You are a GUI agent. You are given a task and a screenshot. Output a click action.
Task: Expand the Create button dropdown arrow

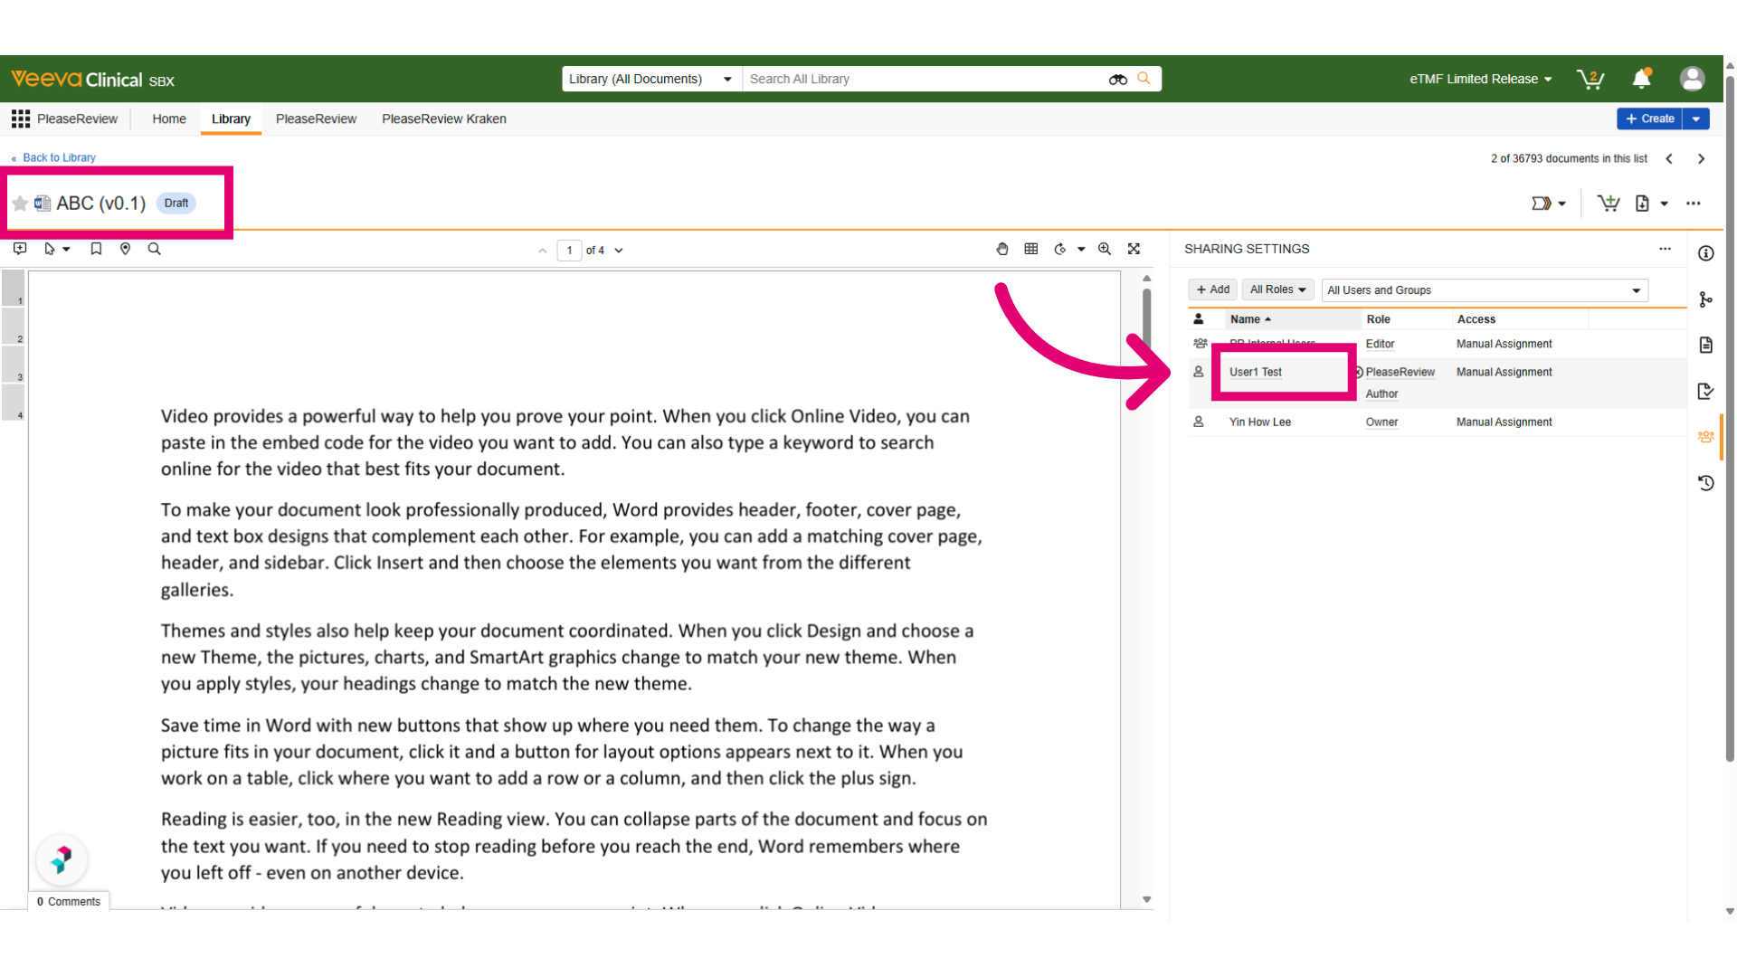[x=1696, y=119]
